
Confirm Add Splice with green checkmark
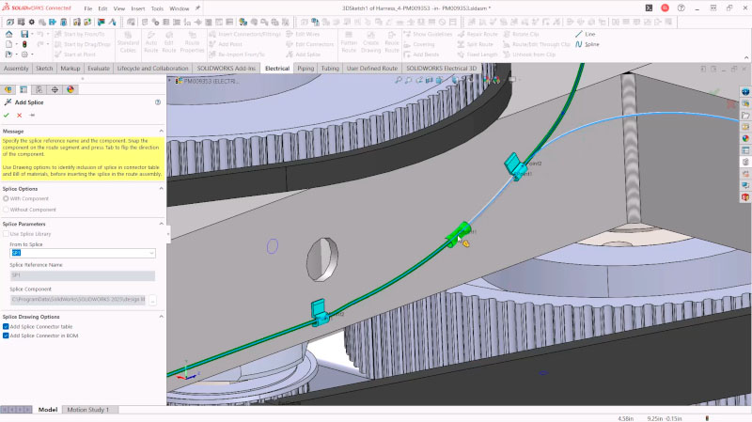[x=7, y=115]
